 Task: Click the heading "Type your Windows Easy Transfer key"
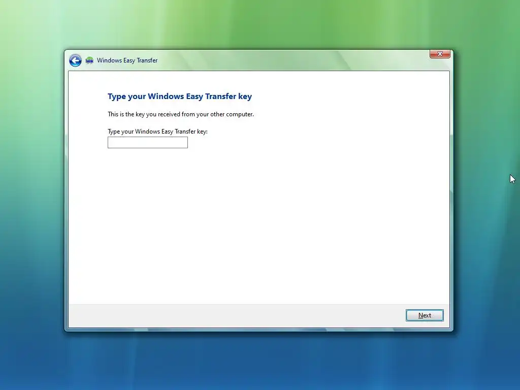180,96
